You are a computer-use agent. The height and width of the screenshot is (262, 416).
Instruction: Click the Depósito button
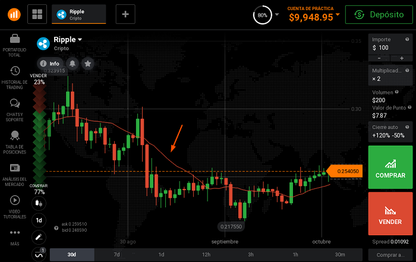point(379,15)
